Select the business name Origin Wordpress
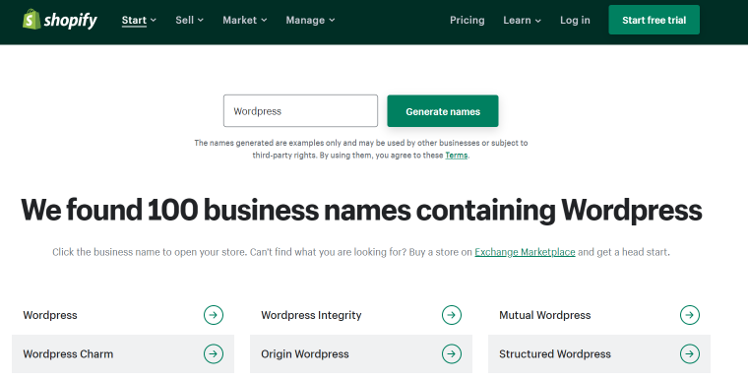This screenshot has height=379, width=748. [x=305, y=354]
